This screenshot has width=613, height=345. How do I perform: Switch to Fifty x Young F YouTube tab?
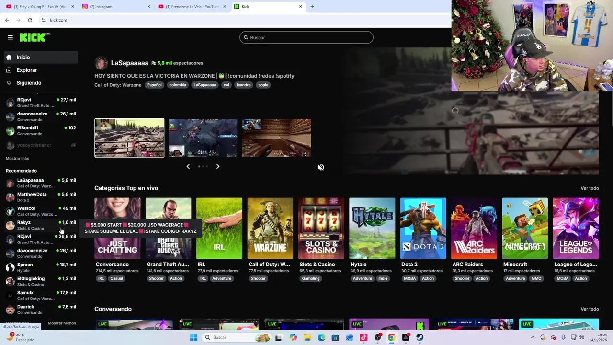40,7
